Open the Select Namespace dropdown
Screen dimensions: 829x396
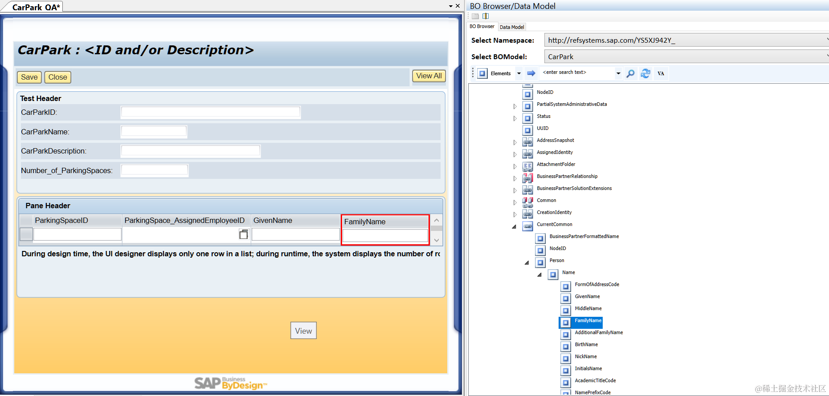click(x=826, y=40)
